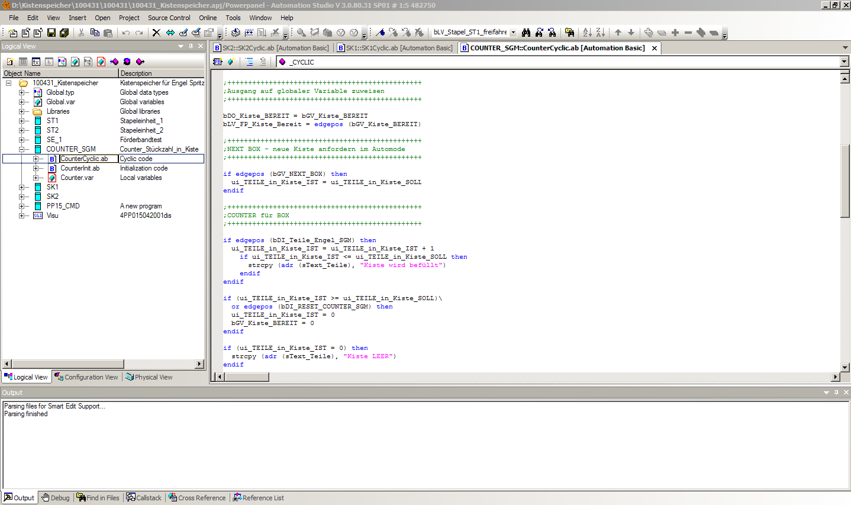Open the Project menu

(129, 18)
